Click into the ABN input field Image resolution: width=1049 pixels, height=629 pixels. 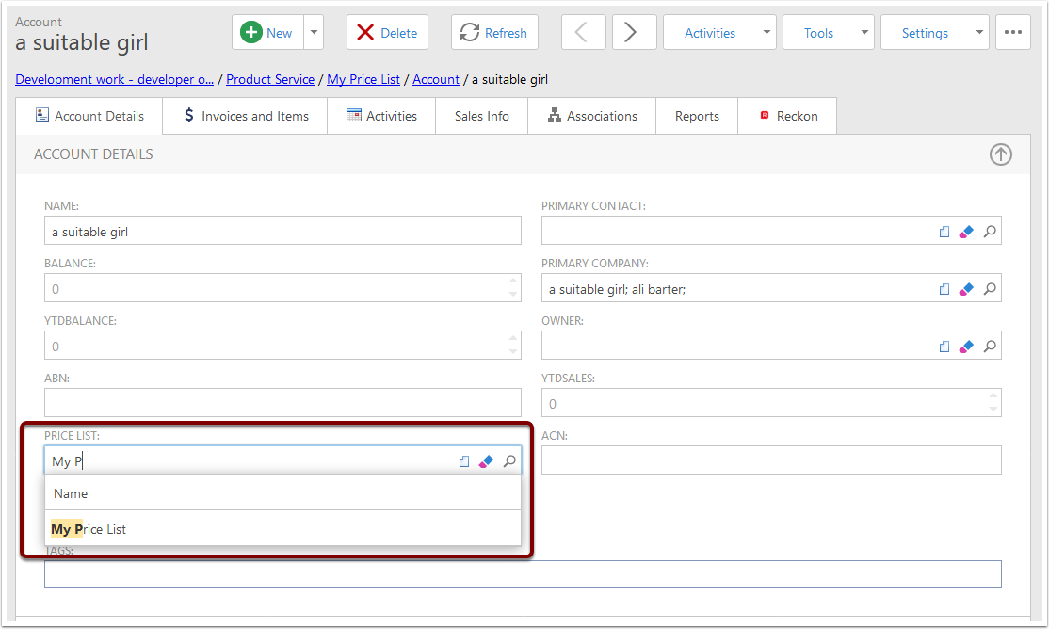coord(282,403)
